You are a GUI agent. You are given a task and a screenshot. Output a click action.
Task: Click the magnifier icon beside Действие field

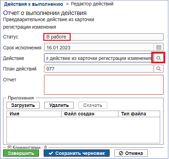coord(158,58)
